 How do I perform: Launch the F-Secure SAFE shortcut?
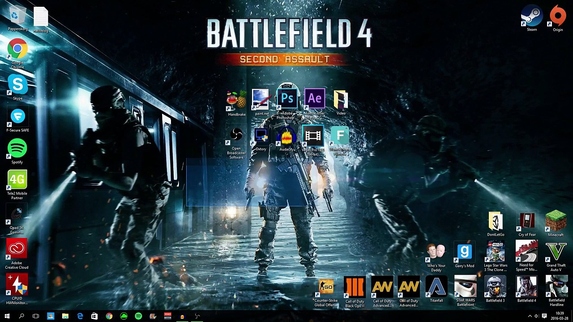point(17,119)
